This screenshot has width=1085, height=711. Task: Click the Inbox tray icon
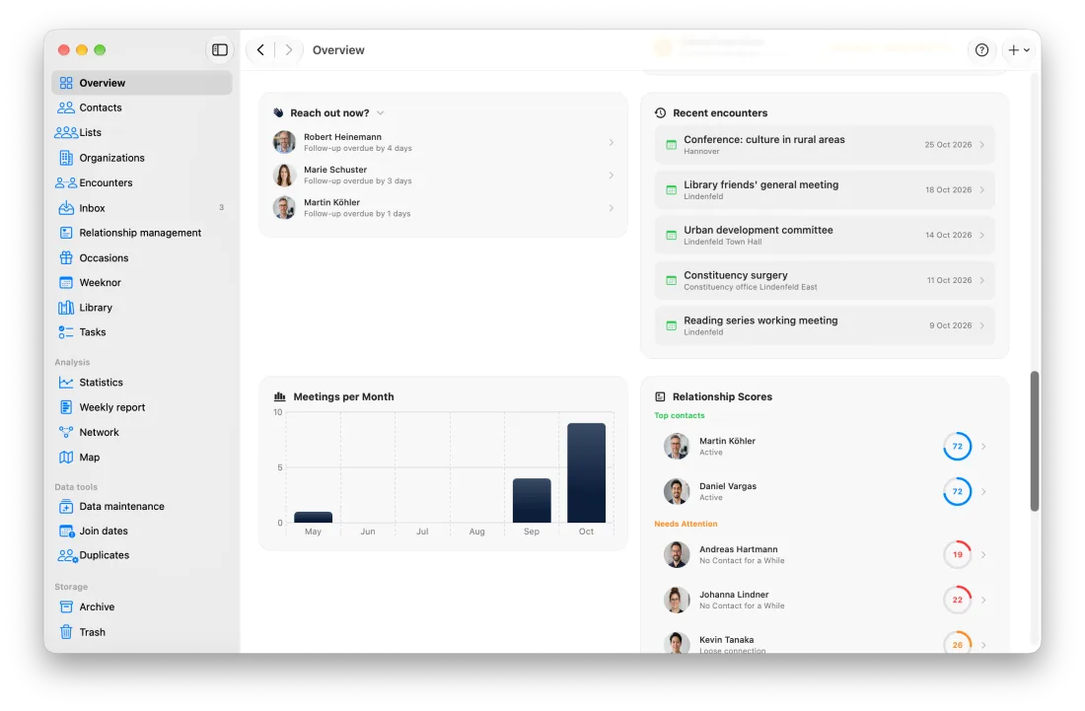66,207
